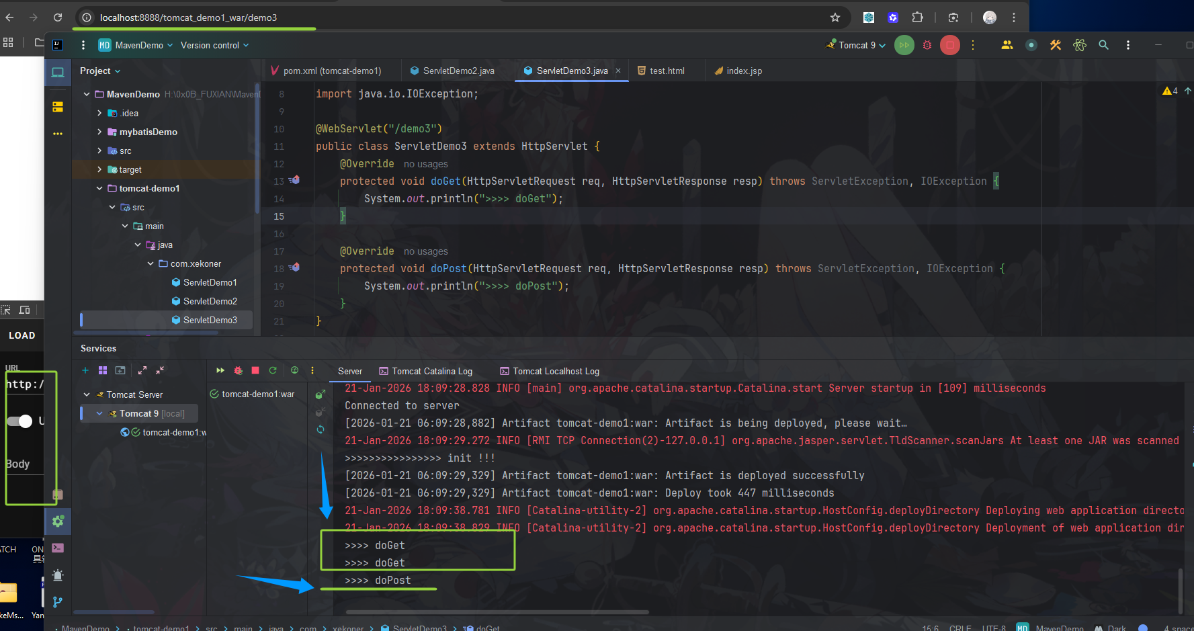Start a Code With Me session

click(1007, 45)
